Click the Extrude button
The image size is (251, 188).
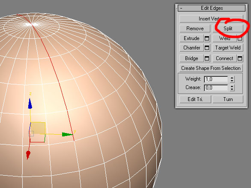tap(191, 38)
